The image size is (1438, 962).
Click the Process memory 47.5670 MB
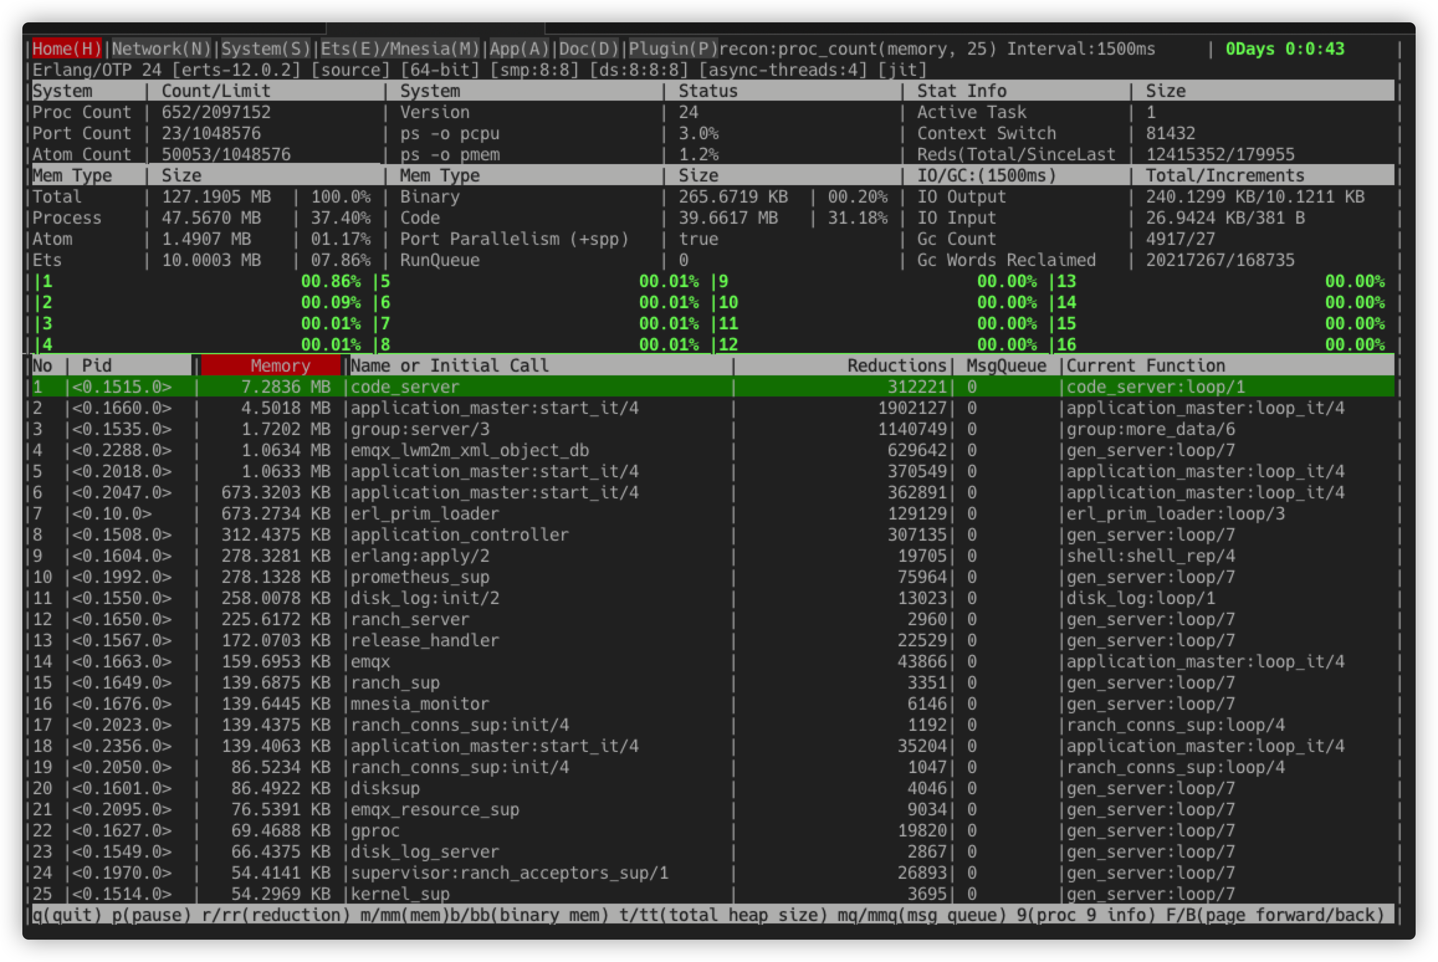(211, 218)
